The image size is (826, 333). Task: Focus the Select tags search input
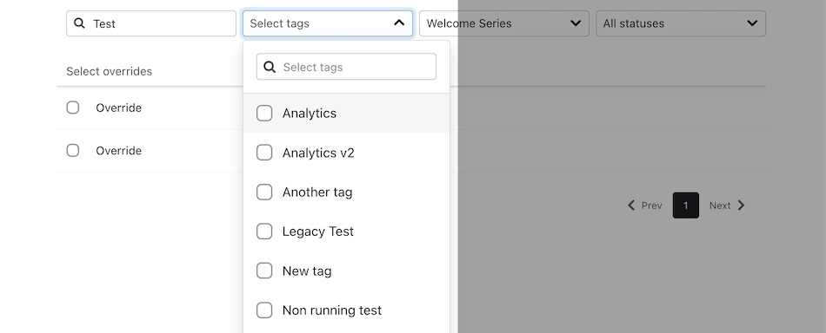pos(346,67)
